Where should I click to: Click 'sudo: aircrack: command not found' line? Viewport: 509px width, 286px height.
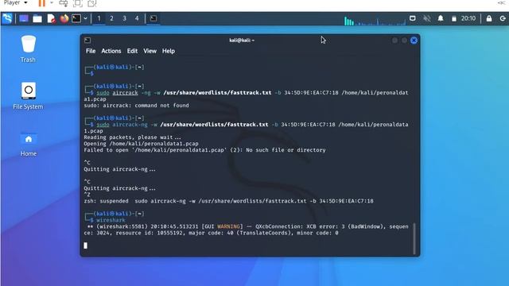click(x=136, y=106)
